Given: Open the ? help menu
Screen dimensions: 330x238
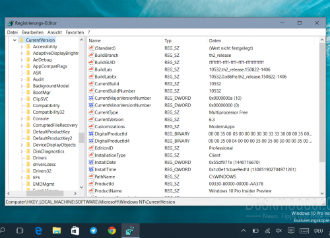Looking at the screenshot, I should 89,32.
